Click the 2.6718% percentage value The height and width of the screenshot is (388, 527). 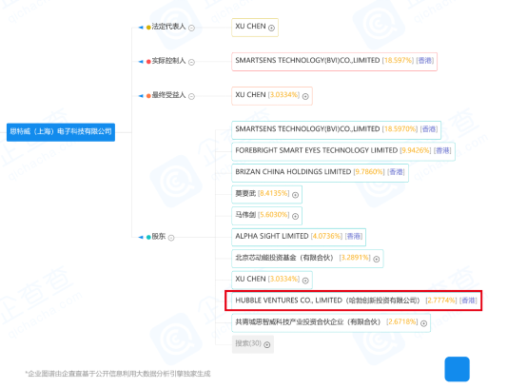(x=402, y=321)
